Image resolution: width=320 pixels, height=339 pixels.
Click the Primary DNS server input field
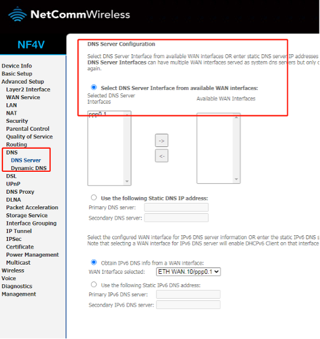point(176,208)
